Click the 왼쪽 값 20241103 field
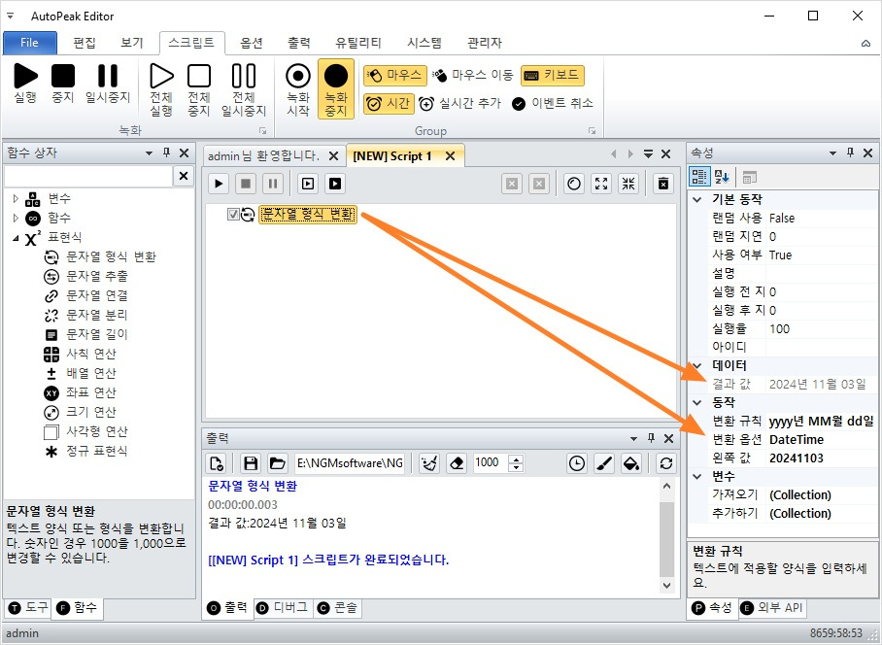Screen dimensions: 882x645 point(821,458)
